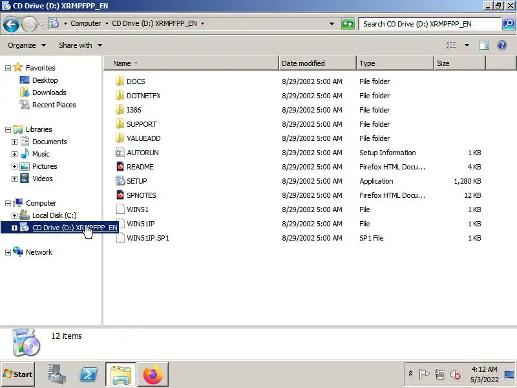The width and height of the screenshot is (517, 388).
Task: Click the CD drive icon in address bar
Action: (54, 23)
